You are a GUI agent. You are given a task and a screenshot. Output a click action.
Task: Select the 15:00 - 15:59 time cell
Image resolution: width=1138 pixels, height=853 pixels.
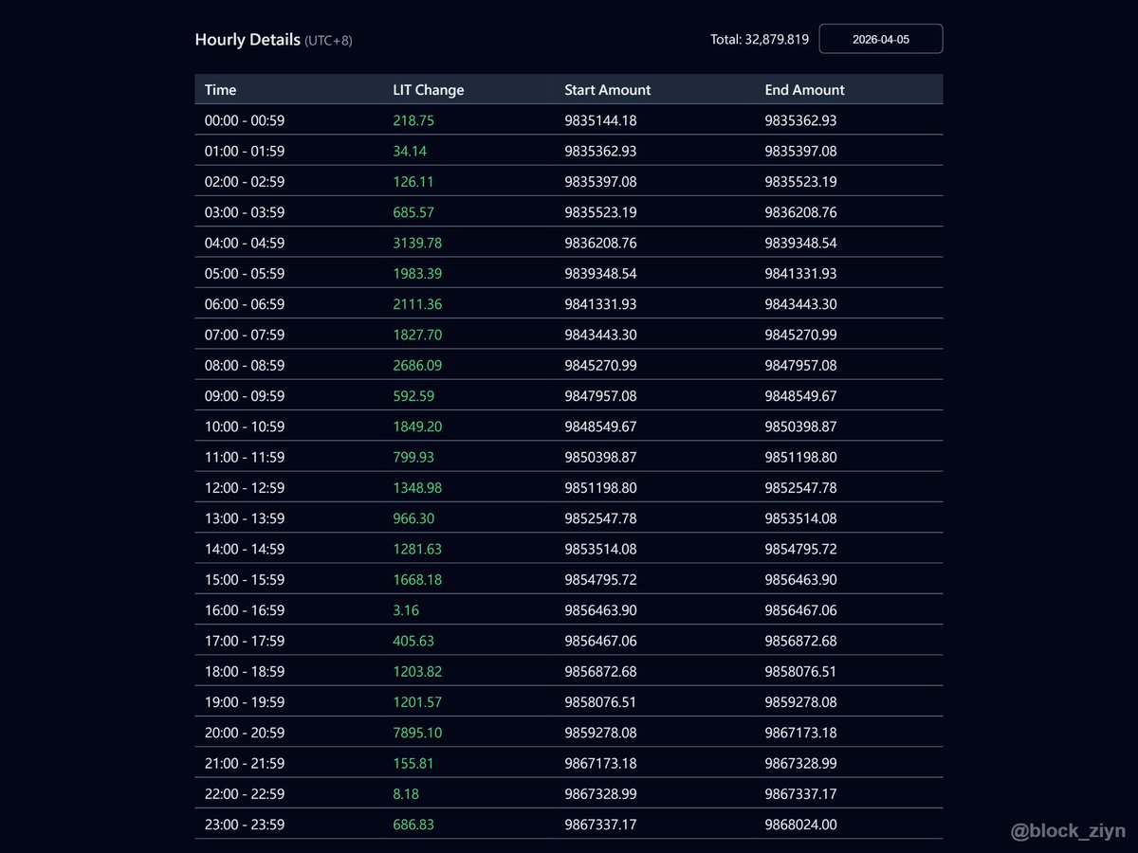click(x=245, y=579)
